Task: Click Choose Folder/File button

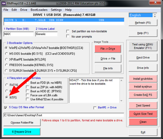Action: point(22,123)
